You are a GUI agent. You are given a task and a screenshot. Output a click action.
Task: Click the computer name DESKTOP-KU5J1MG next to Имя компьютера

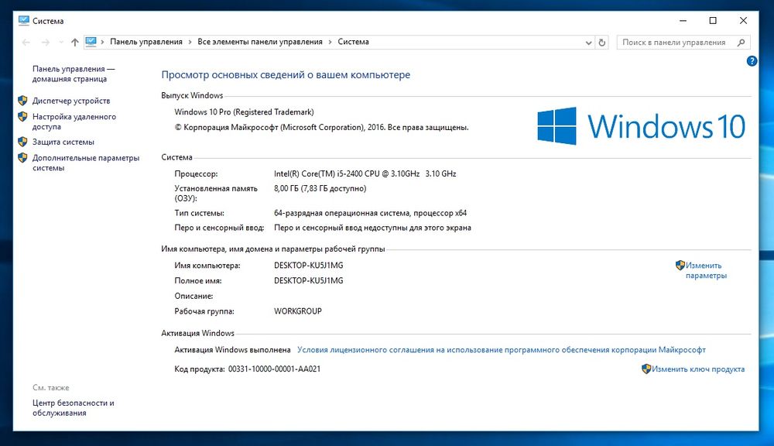click(309, 266)
